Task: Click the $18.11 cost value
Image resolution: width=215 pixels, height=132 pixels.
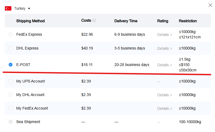Action: coord(87,65)
